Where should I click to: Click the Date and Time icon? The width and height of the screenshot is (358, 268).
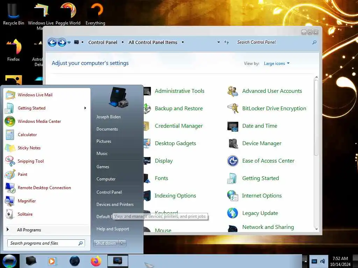point(232,126)
